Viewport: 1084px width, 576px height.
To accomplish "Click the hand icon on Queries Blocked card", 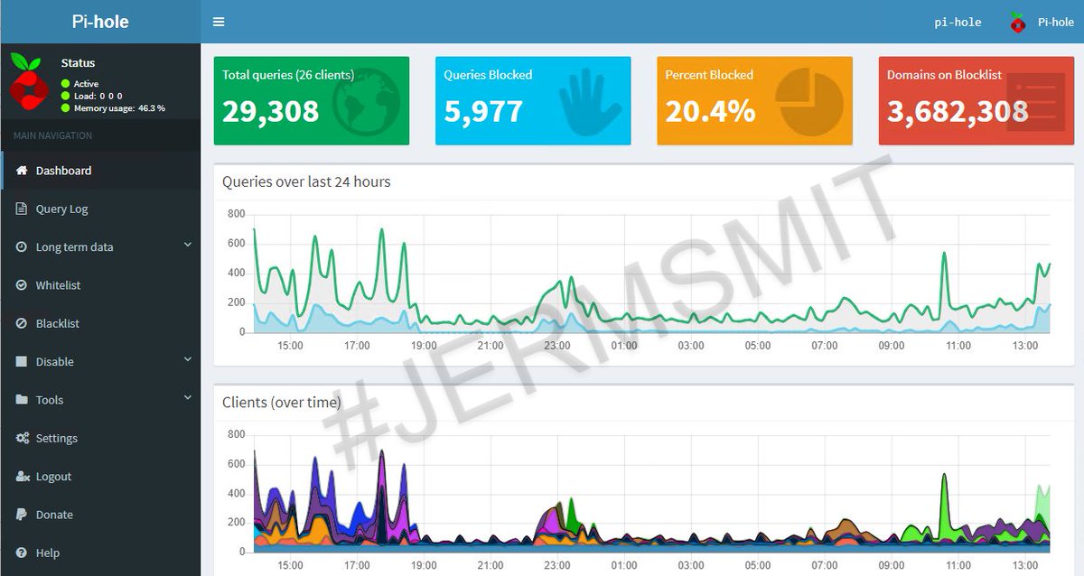I will point(590,102).
